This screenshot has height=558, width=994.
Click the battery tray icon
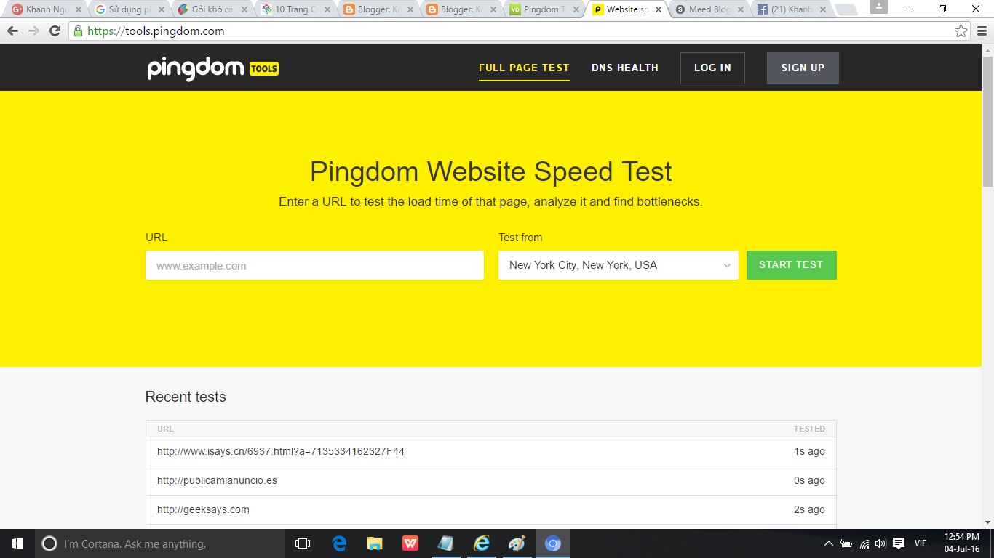tap(846, 543)
